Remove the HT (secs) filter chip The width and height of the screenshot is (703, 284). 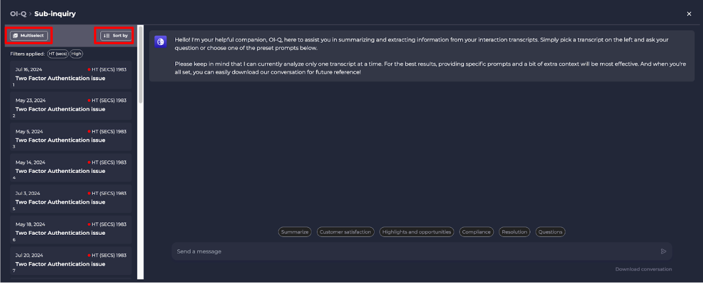point(58,54)
